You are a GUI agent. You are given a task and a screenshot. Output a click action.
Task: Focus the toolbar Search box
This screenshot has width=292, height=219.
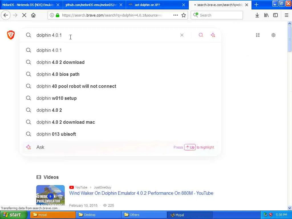217,15
